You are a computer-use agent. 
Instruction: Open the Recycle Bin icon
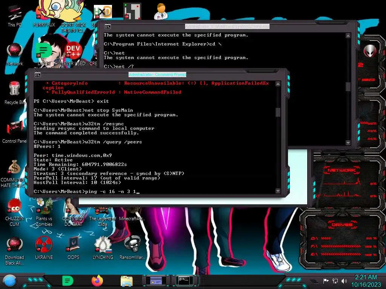(x=14, y=93)
